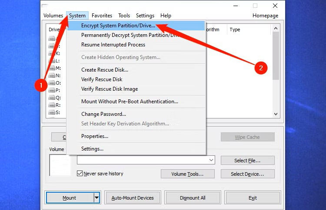Open the Mount button dropdown arrow
This screenshot has width=326, height=210.
pyautogui.click(x=96, y=197)
